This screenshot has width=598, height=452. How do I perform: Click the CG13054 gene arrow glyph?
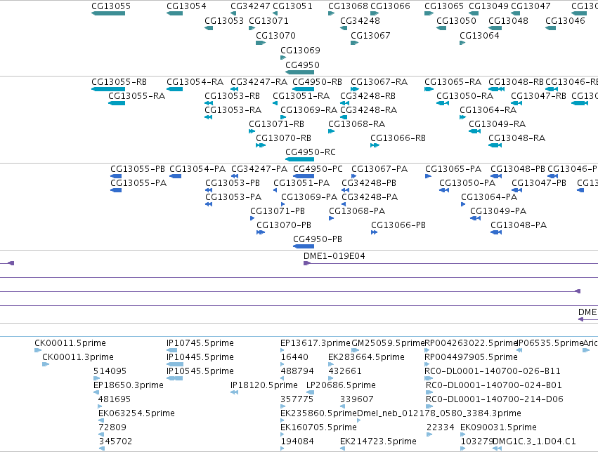pos(175,13)
